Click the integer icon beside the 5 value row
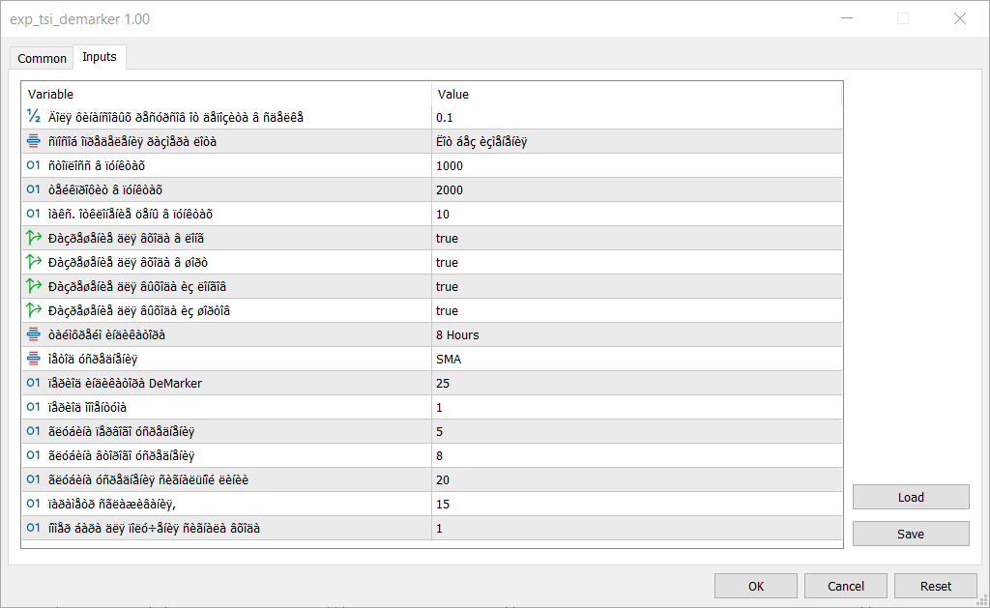Screen dimensions: 990x608 coord(34,431)
